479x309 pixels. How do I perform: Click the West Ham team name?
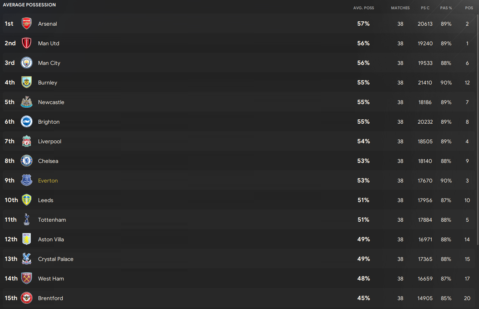click(51, 279)
